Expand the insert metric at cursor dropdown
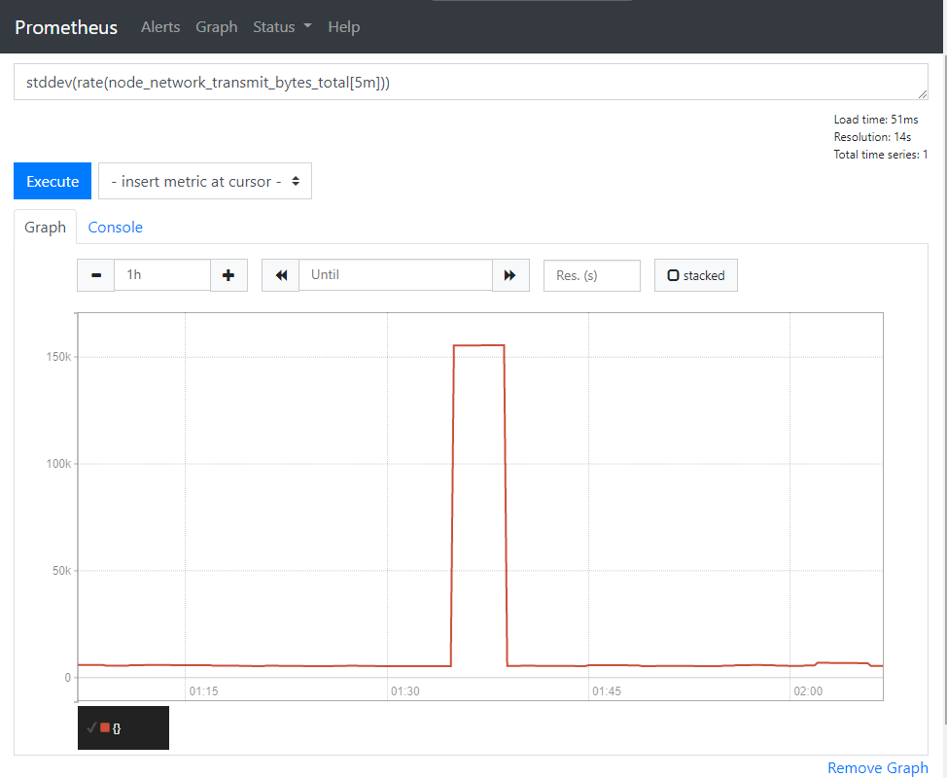The height and width of the screenshot is (778, 947). pos(205,181)
